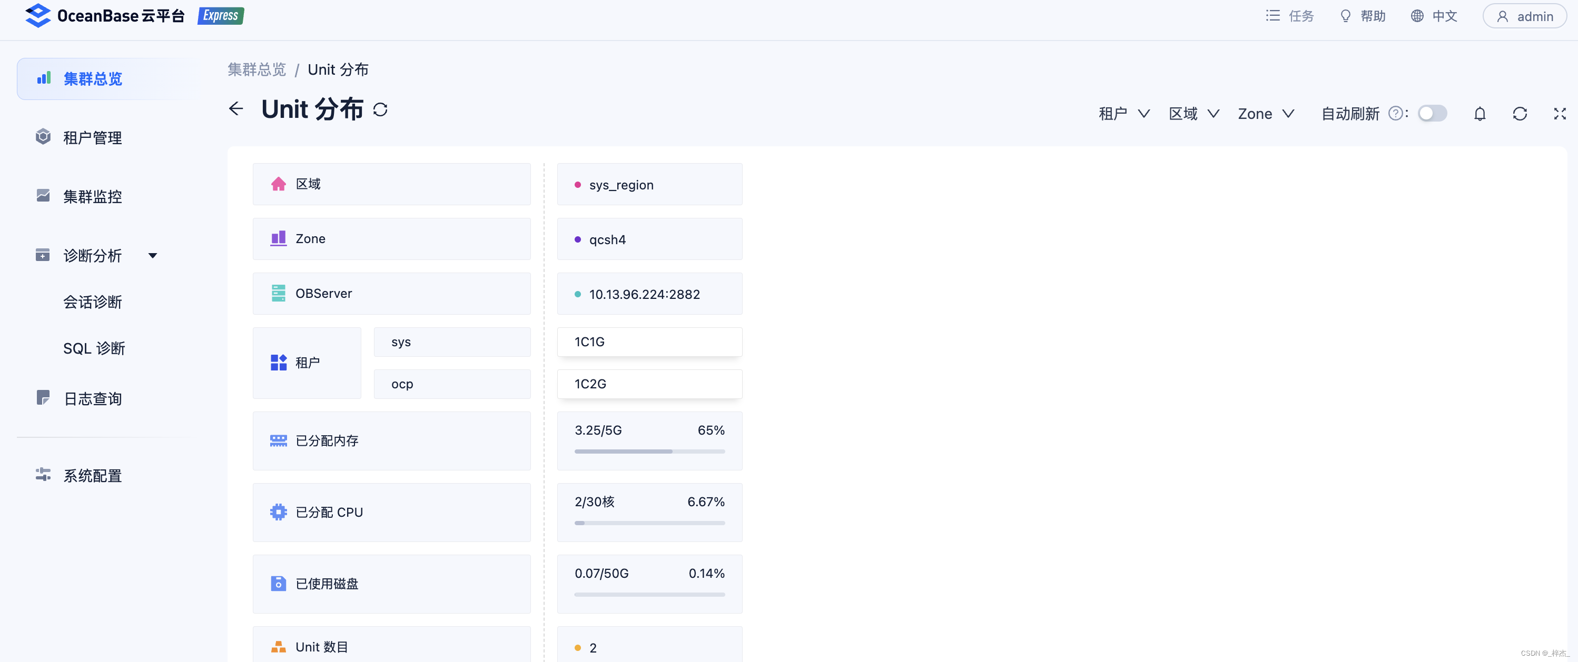Screen dimensions: 1578x662
Task: Click the 已分配内存 65% progress bar
Action: [x=649, y=452]
